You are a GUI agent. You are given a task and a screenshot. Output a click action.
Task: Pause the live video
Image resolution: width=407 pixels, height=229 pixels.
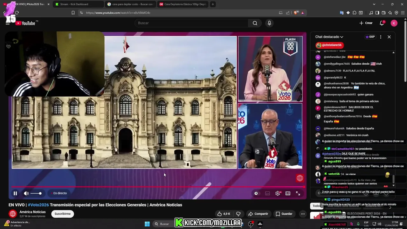tap(15, 193)
